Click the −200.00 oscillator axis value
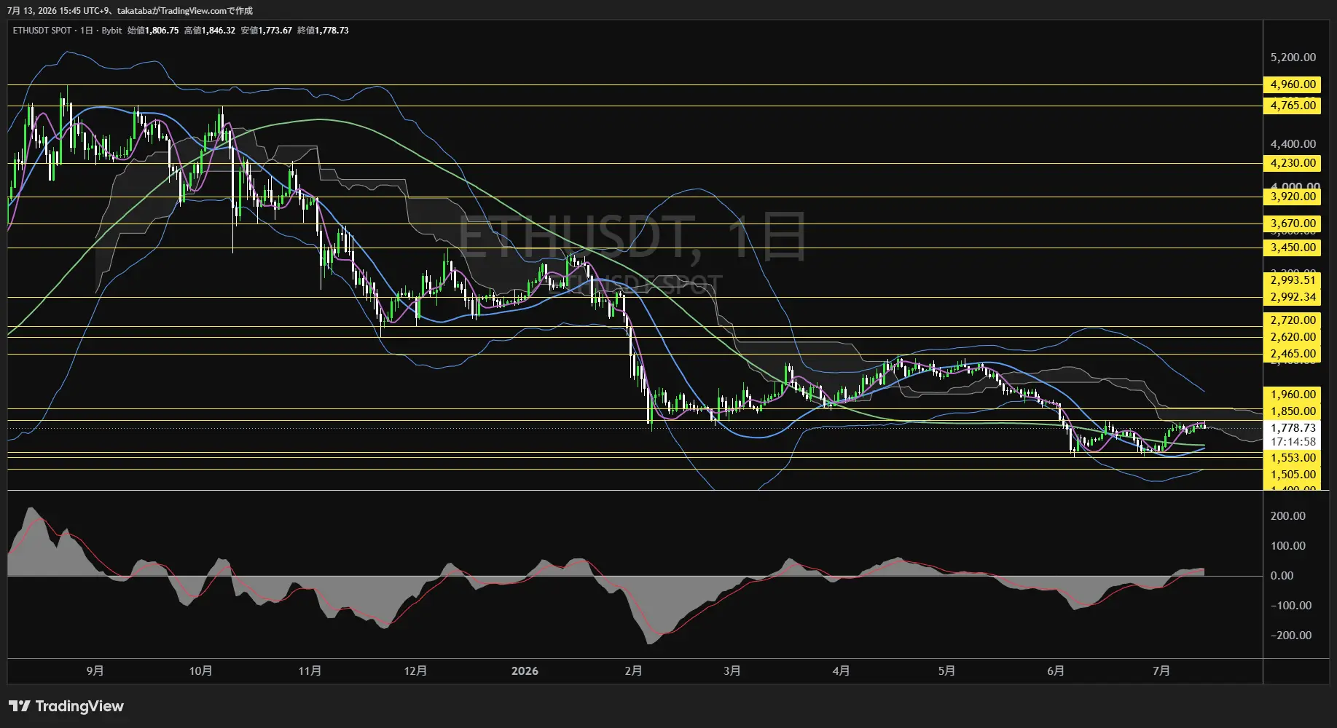 (1290, 636)
